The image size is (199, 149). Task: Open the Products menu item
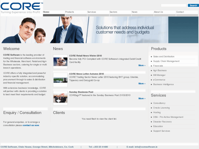(x=76, y=13)
